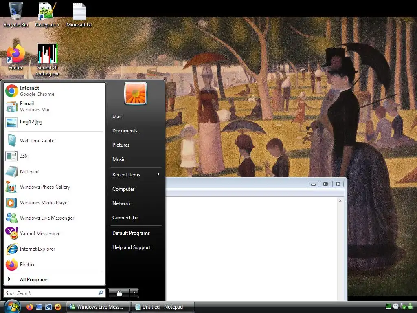
Task: Click the grey smiley tray icon
Action: (396, 306)
